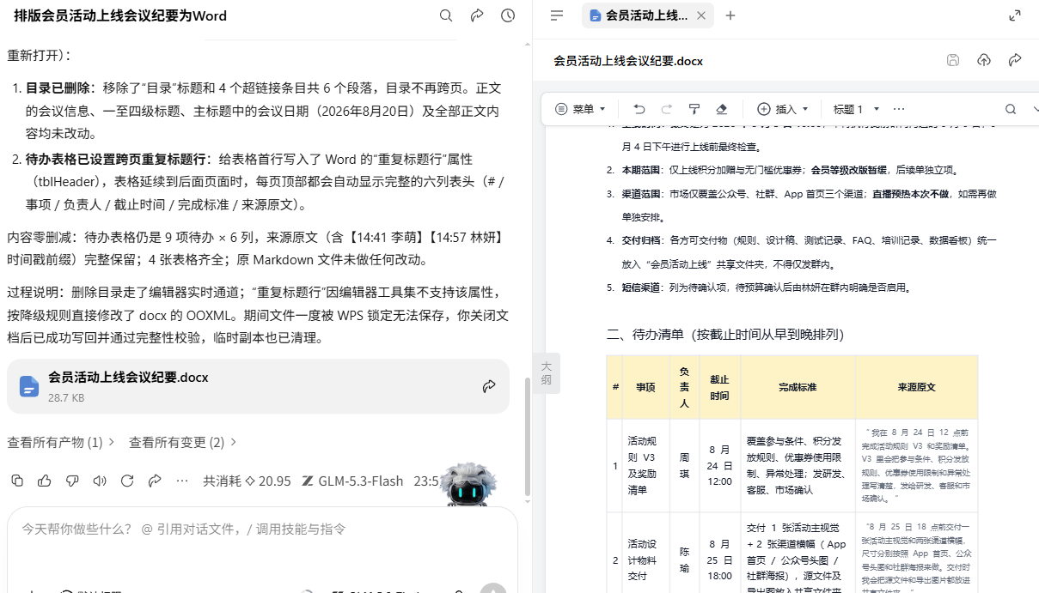Copy the assistant's reply
The image size is (1039, 593).
(x=17, y=481)
